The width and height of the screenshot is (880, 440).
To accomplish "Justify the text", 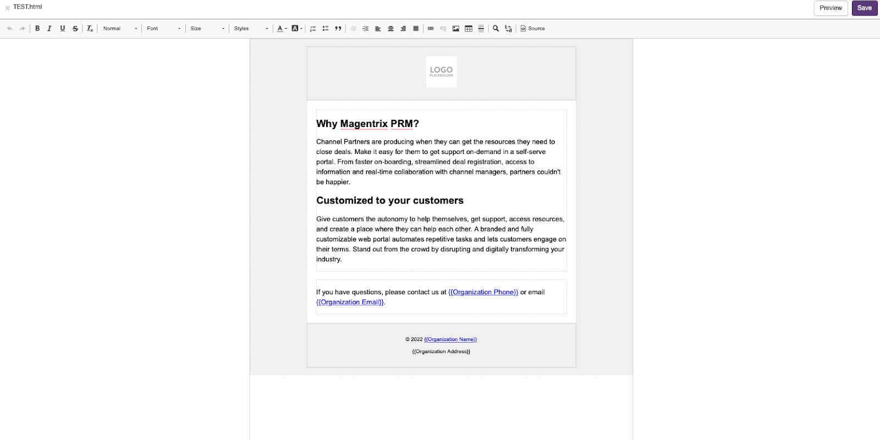I will pos(416,29).
